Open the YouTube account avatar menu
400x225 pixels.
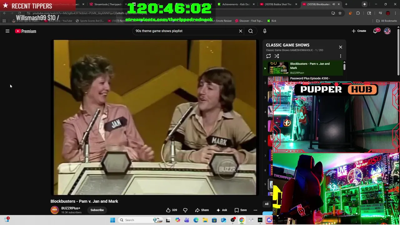[x=387, y=31]
